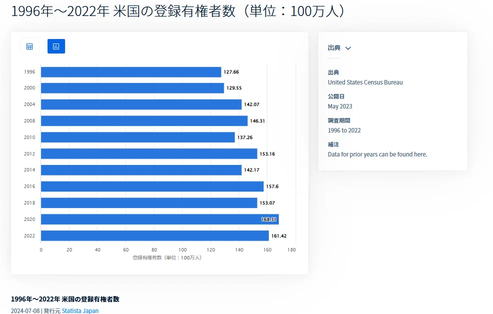
Task: Click the 2004 bar in chart
Action: click(x=141, y=104)
